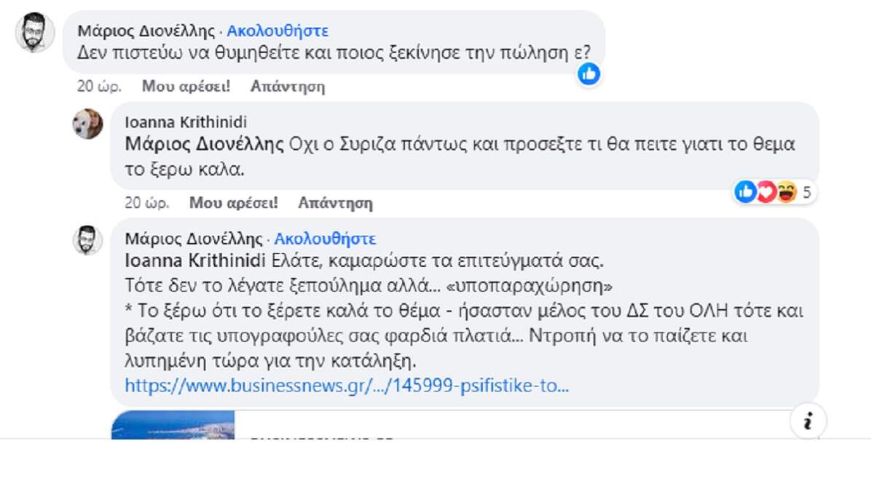Click the red heart reaction icon
874x486 pixels.
coord(765,192)
